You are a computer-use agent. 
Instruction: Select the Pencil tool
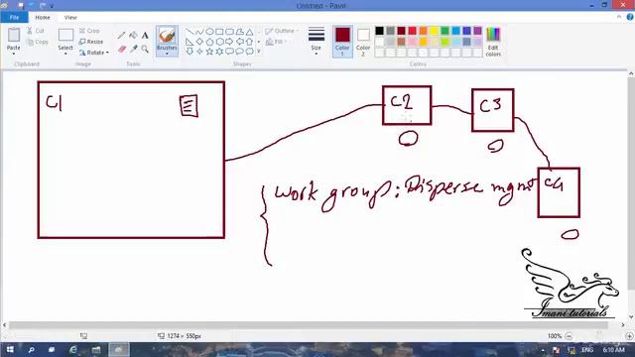(121, 36)
